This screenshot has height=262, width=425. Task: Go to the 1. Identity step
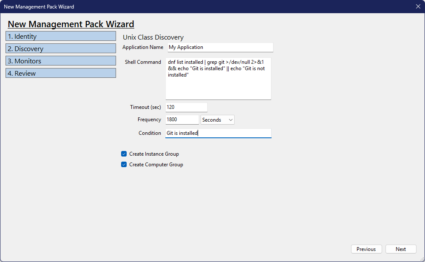[x=61, y=37]
